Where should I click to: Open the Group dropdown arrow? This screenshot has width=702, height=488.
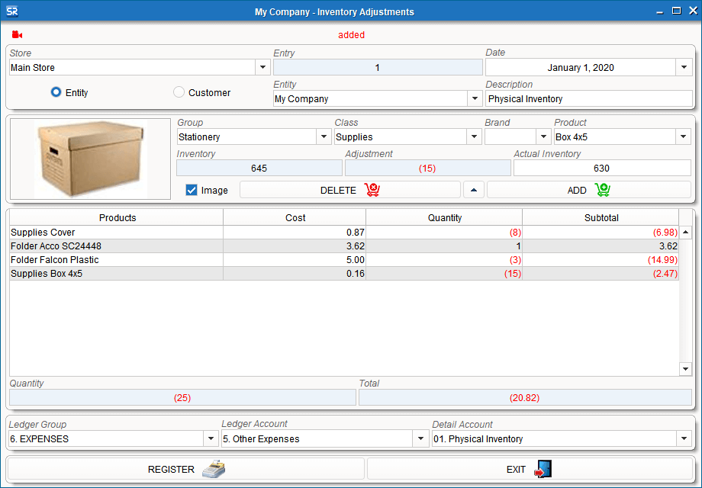tap(324, 137)
